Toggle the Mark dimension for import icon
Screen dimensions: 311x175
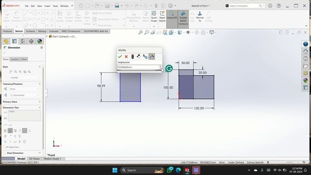click(152, 57)
